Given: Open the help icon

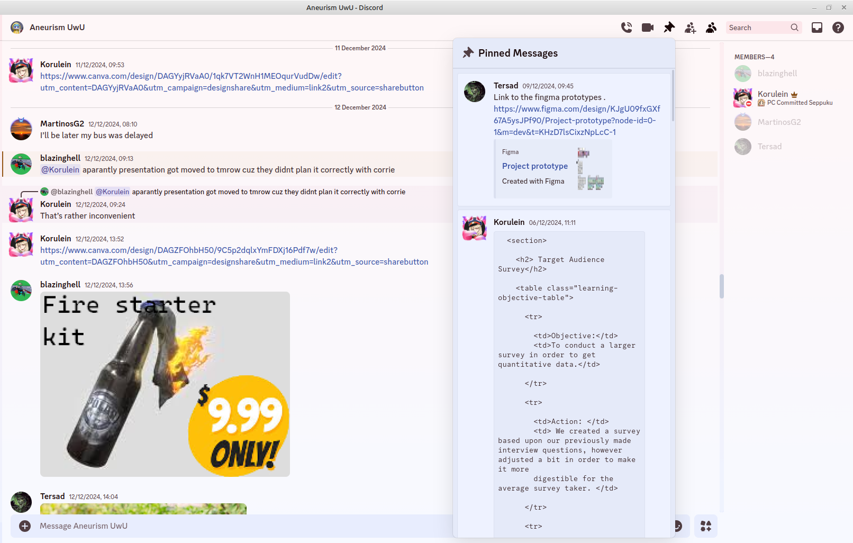Looking at the screenshot, I should point(838,28).
